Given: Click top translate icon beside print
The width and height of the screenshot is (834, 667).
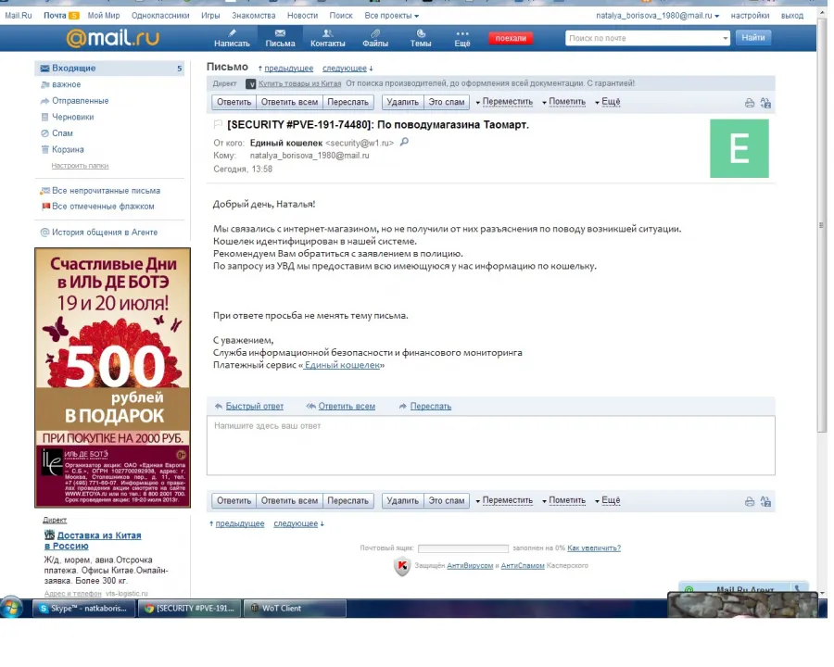Looking at the screenshot, I should click(765, 103).
